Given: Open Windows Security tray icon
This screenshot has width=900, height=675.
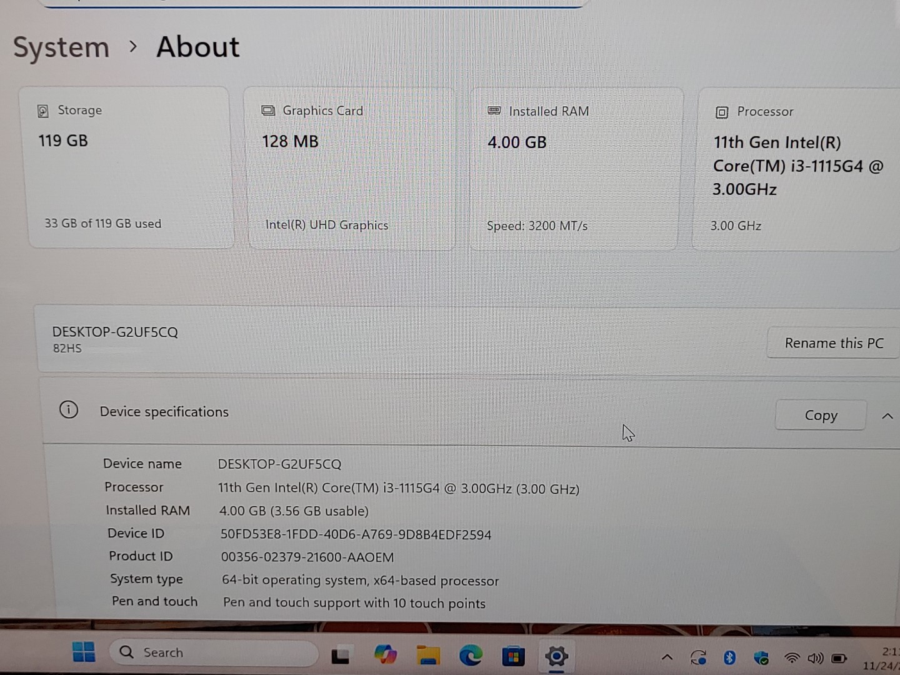Looking at the screenshot, I should (761, 657).
